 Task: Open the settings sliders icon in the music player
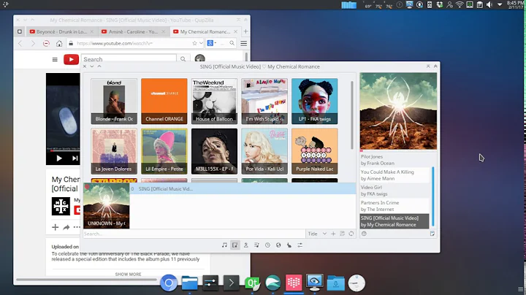[x=300, y=245]
